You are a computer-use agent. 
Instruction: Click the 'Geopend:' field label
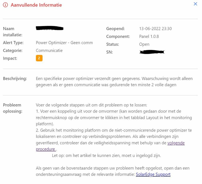(115, 29)
